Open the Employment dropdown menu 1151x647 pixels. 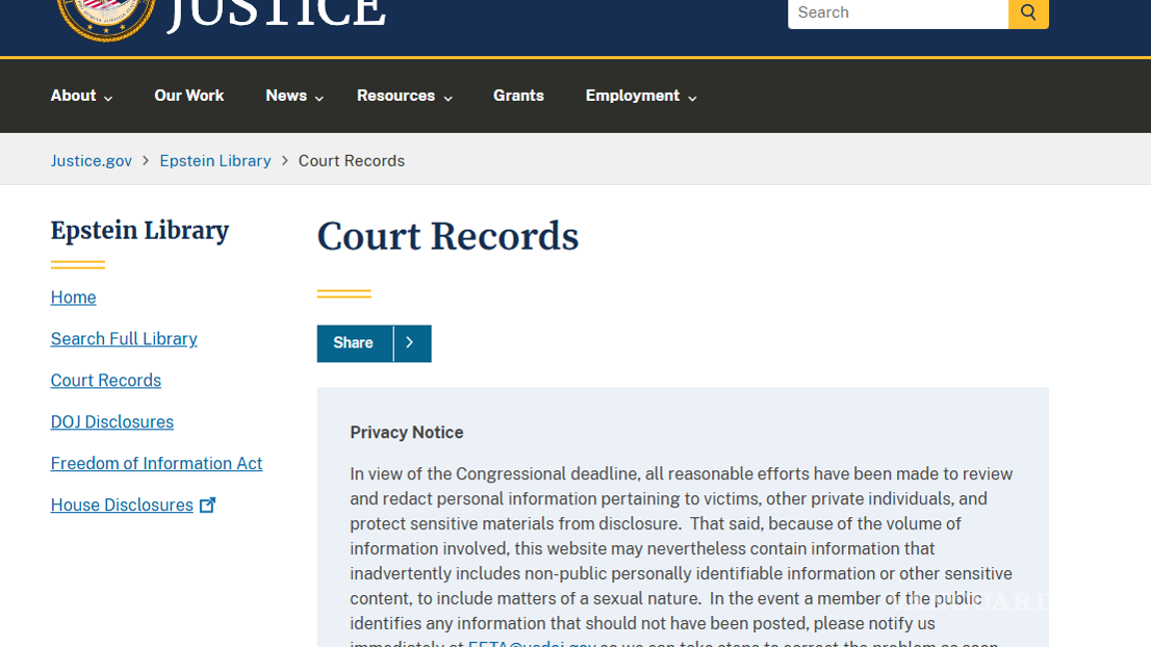[640, 96]
